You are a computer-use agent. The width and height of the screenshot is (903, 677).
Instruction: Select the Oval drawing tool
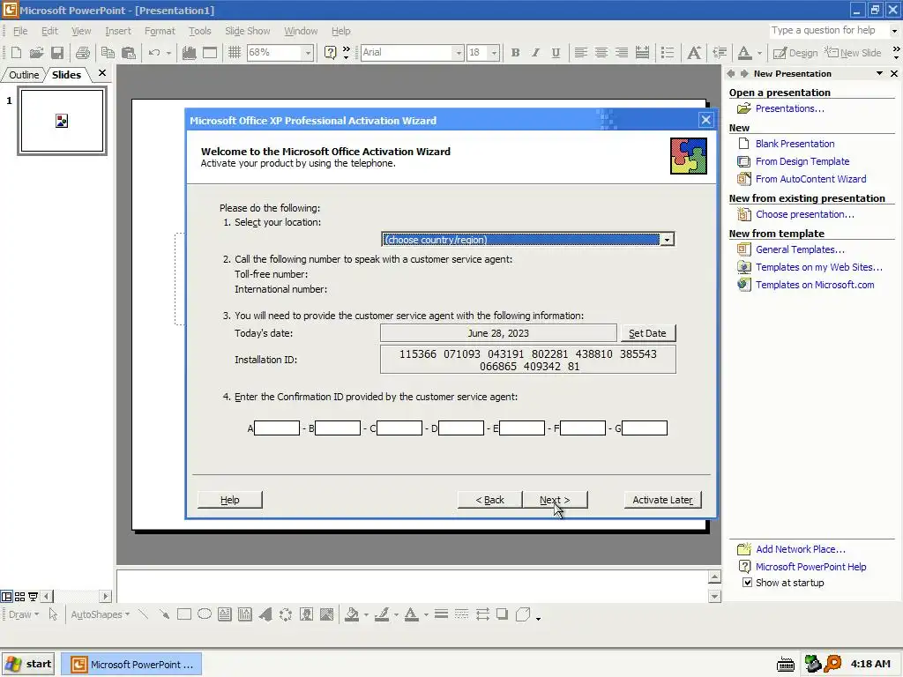pyautogui.click(x=205, y=614)
